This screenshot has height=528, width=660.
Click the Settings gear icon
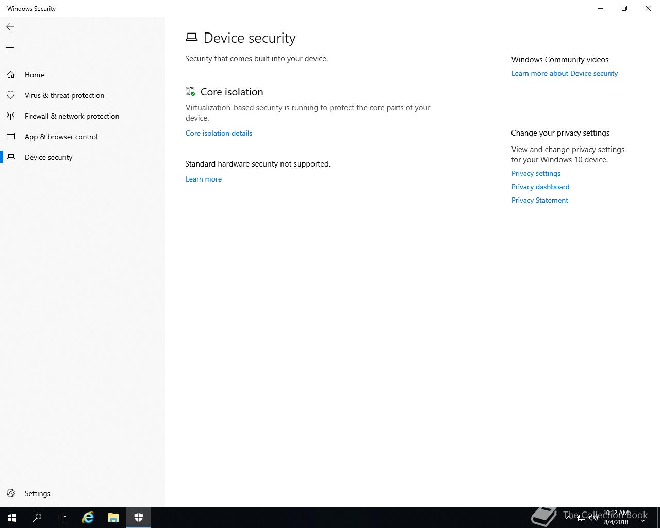point(11,493)
